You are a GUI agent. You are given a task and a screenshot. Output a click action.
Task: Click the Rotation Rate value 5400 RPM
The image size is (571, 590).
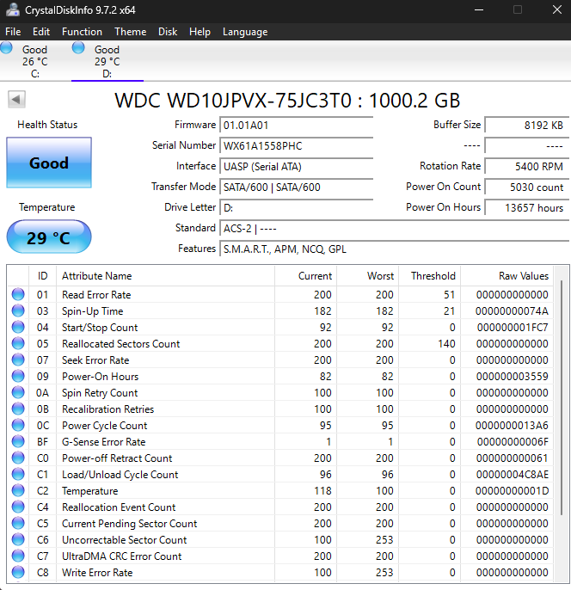tap(526, 167)
